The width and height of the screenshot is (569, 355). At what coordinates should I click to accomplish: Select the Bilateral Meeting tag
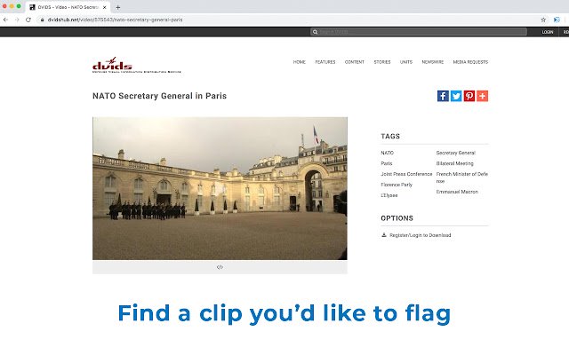pyautogui.click(x=454, y=163)
